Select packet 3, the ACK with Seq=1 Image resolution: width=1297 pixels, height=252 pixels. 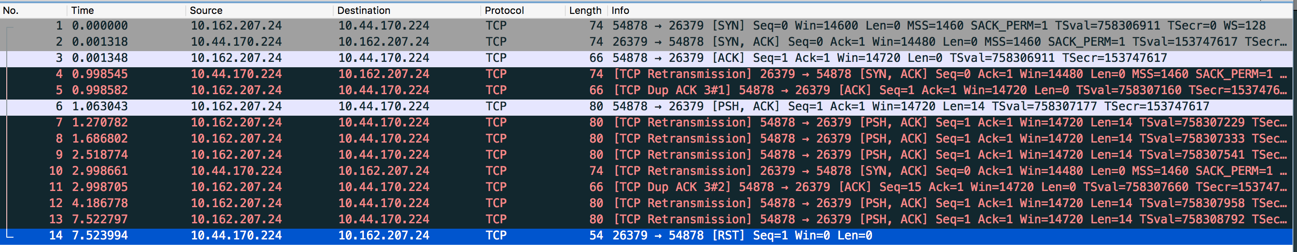(648, 58)
